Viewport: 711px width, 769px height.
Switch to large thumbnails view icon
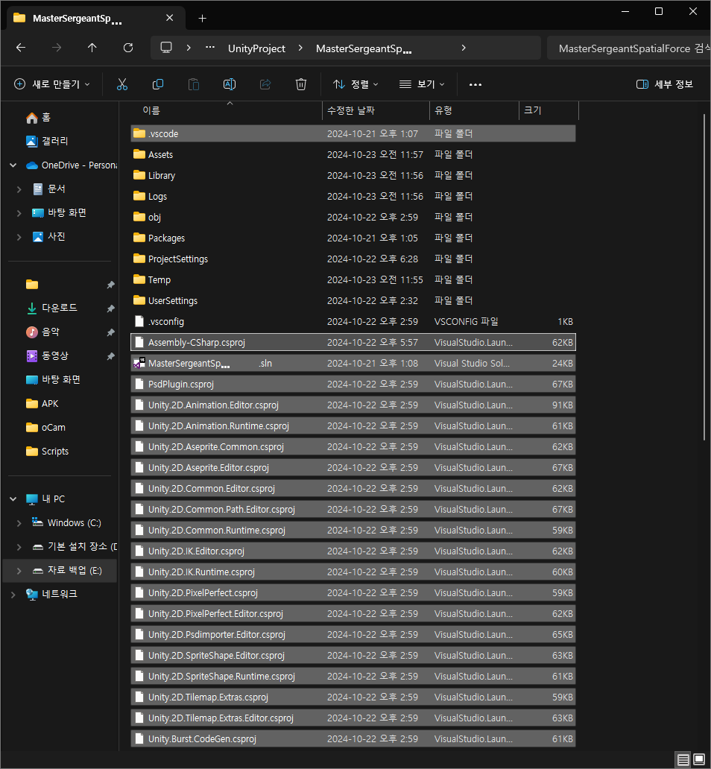(x=699, y=760)
